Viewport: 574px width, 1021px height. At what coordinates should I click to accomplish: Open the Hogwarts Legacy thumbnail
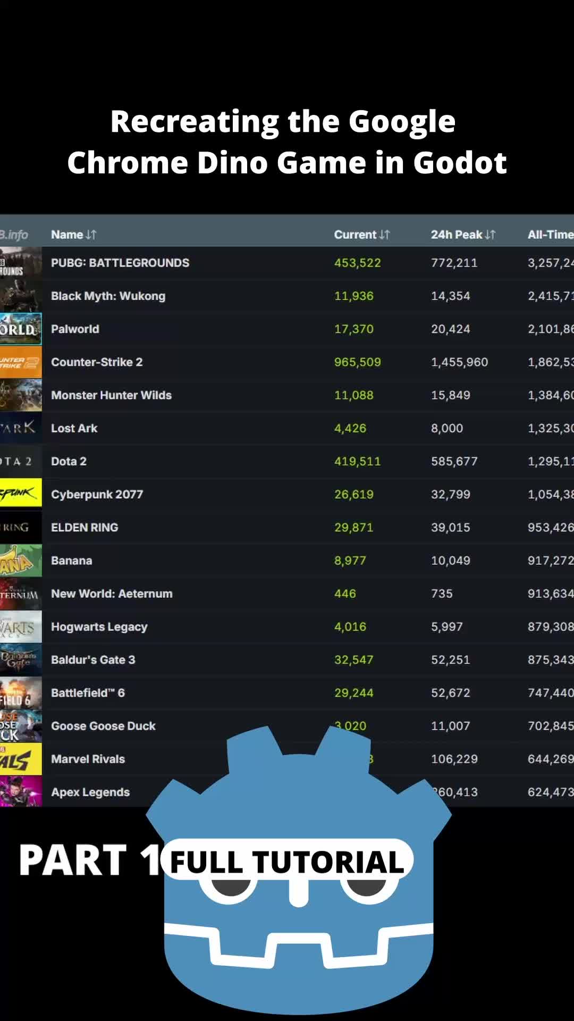click(21, 626)
